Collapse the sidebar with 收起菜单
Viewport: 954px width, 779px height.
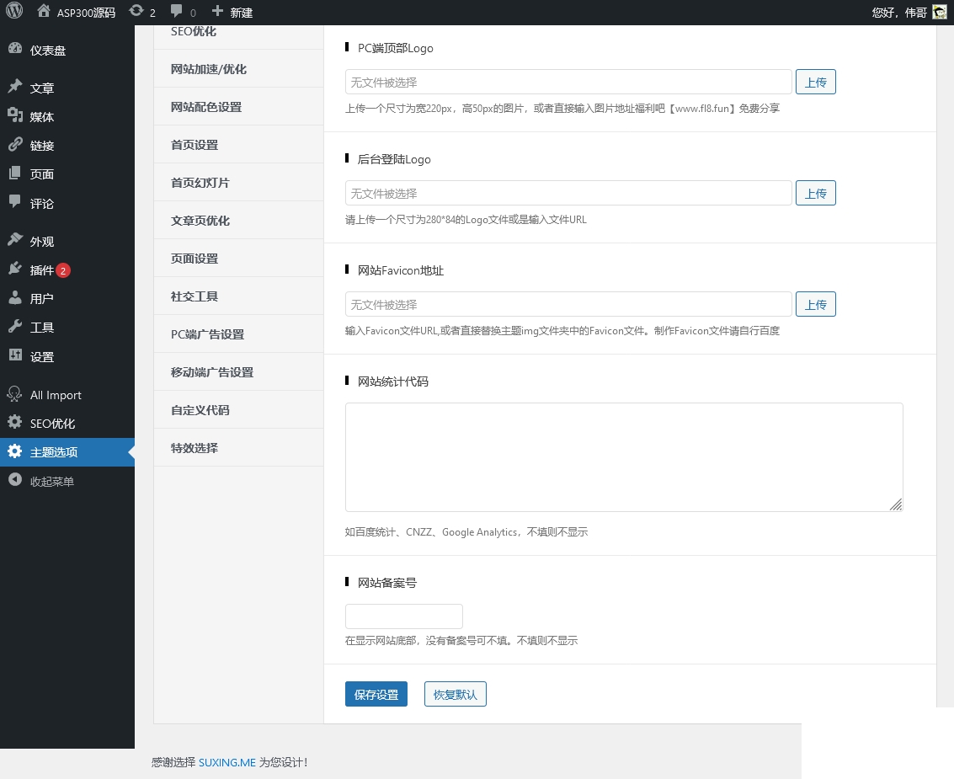click(x=52, y=482)
